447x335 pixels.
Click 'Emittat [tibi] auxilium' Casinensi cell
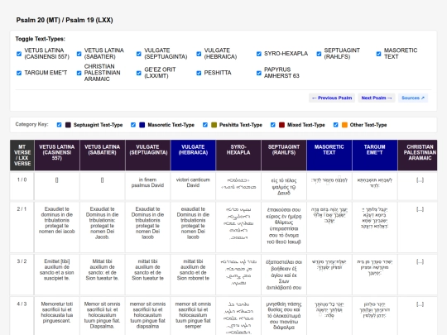57,275
